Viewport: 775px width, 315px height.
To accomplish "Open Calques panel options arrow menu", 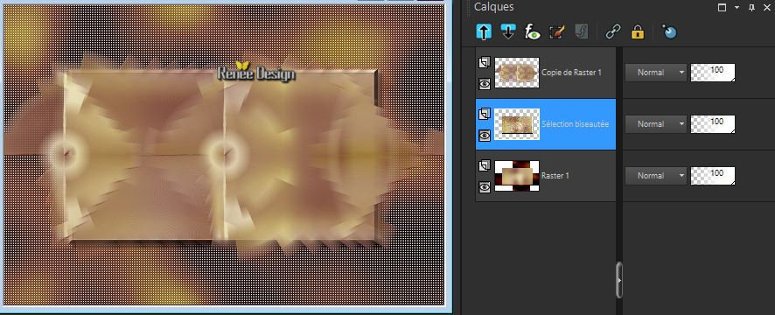I will [x=737, y=7].
